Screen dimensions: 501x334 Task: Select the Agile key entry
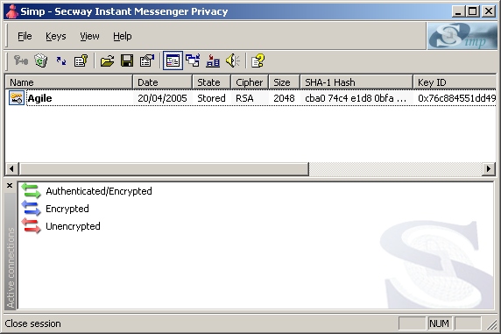[39, 98]
